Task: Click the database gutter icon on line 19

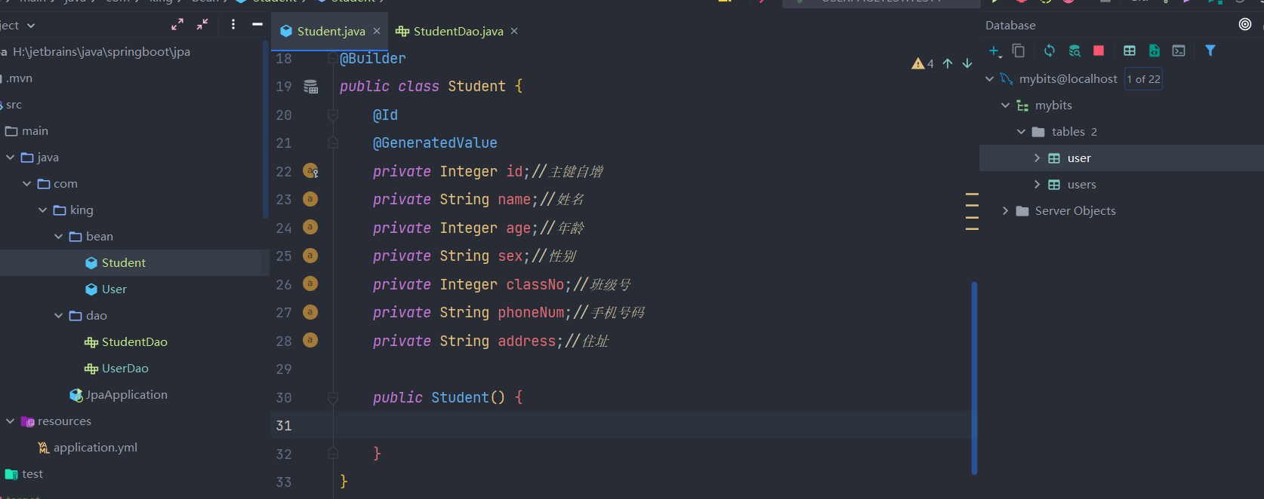Action: (310, 87)
